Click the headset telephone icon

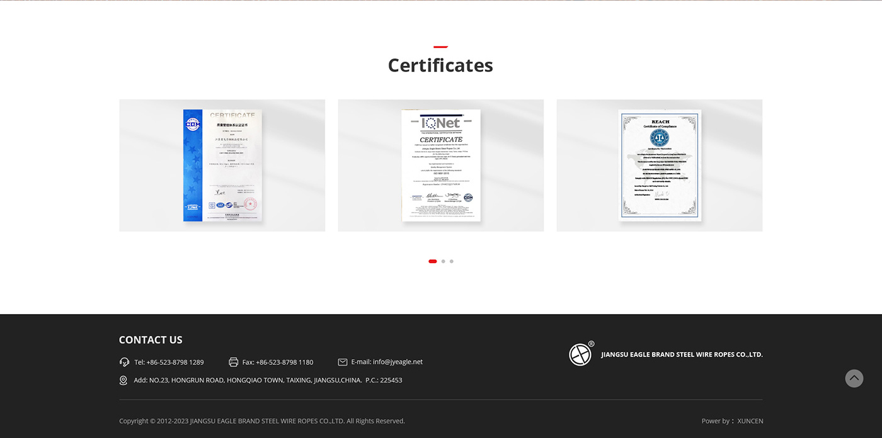(x=124, y=362)
